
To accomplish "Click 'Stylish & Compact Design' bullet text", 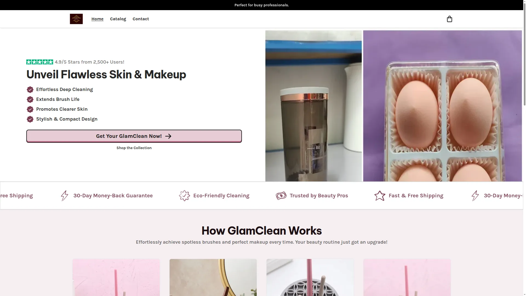I will click(67, 119).
